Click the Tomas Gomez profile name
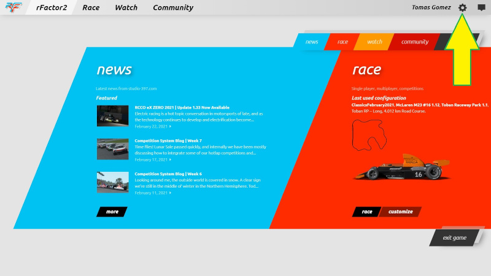Image resolution: width=491 pixels, height=276 pixels. tap(431, 7)
